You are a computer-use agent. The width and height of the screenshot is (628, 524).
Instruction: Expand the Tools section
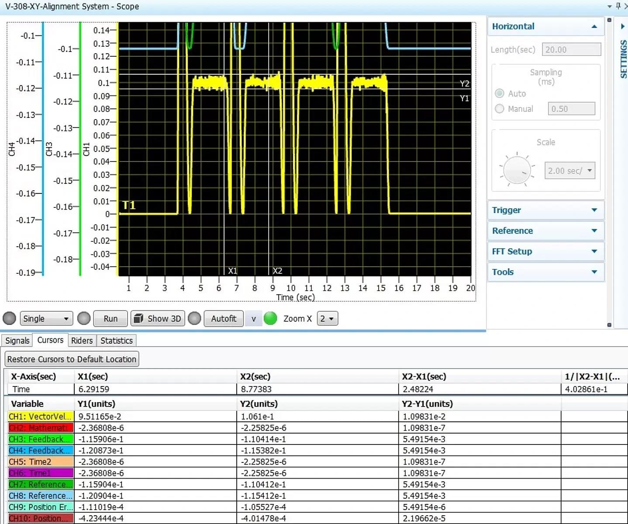click(545, 272)
